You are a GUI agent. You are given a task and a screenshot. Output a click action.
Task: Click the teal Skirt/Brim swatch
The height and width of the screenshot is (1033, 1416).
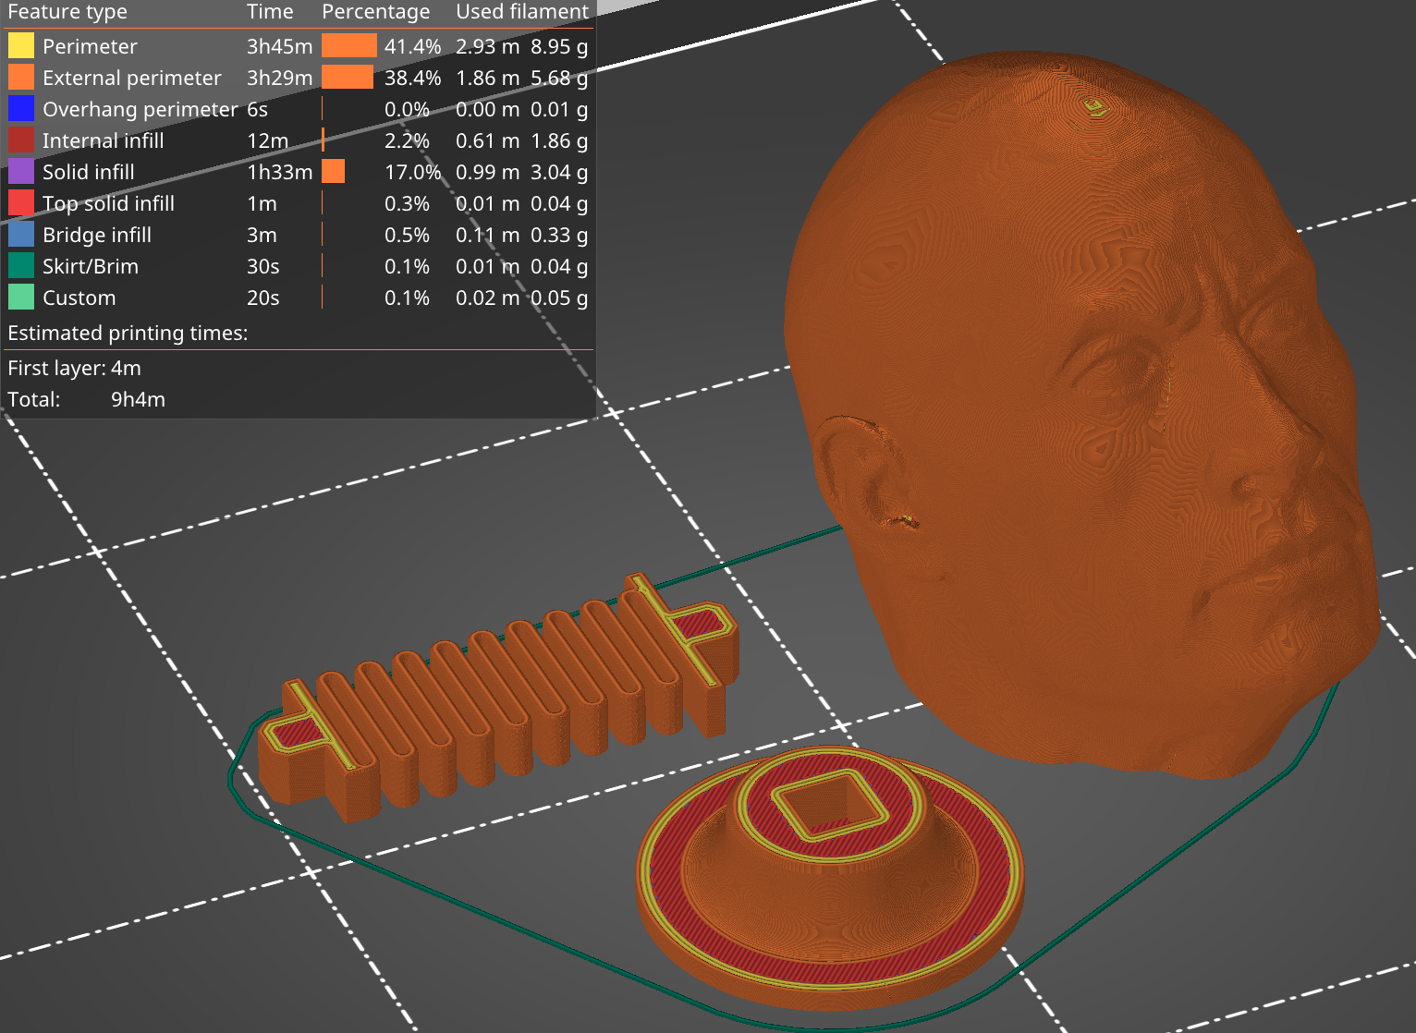tap(20, 265)
